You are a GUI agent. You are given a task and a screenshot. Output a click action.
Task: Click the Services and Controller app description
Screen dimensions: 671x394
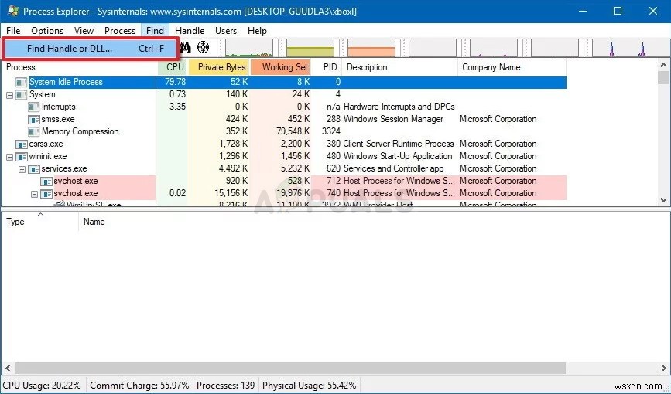tap(393, 168)
